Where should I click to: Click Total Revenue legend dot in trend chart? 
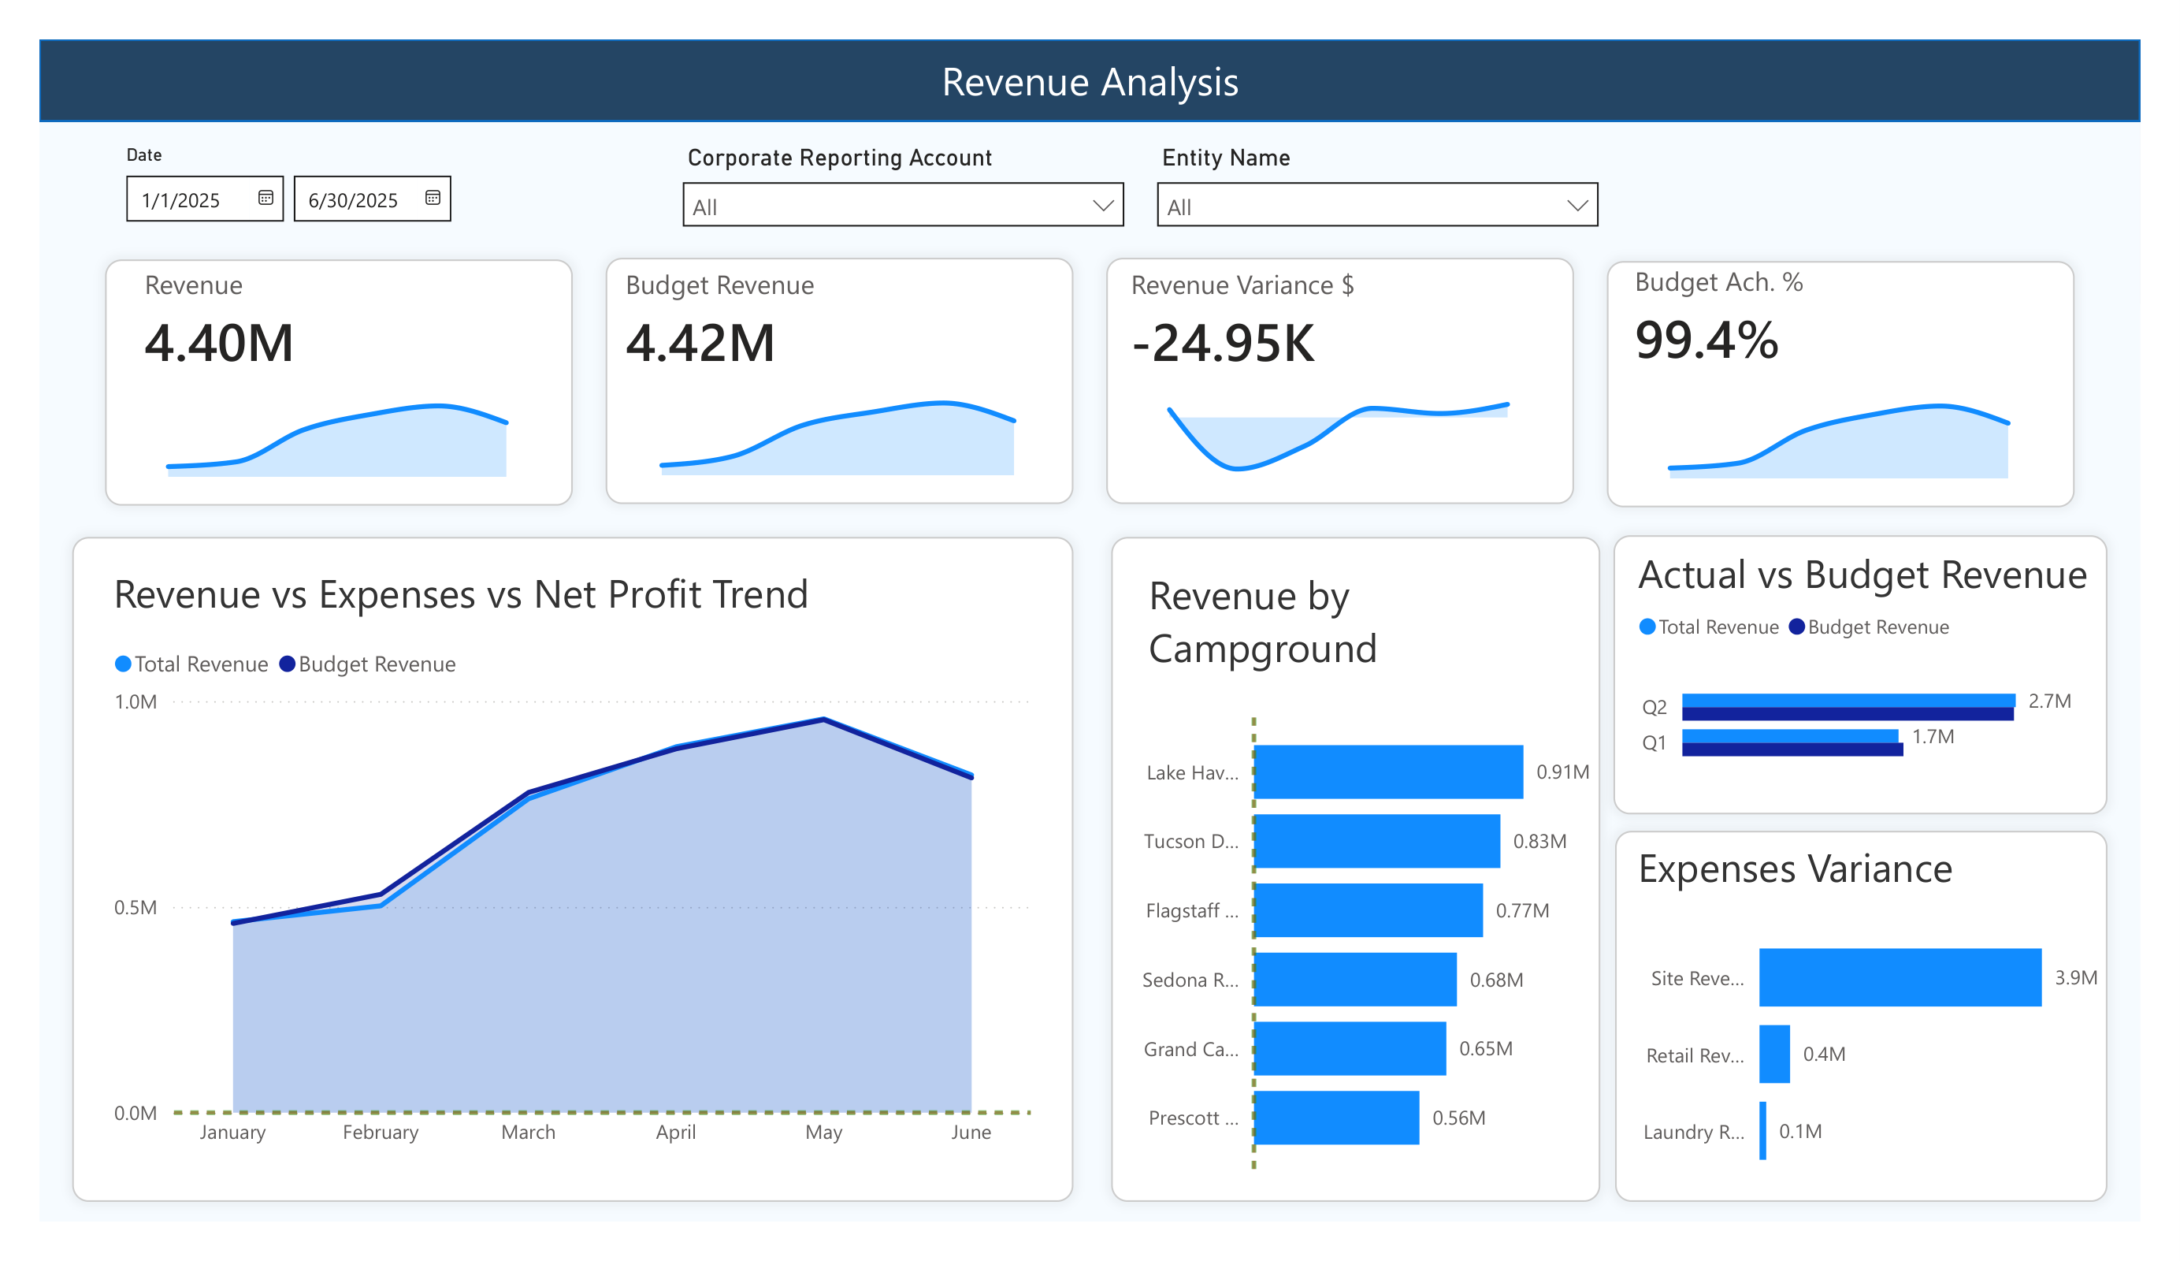(123, 664)
